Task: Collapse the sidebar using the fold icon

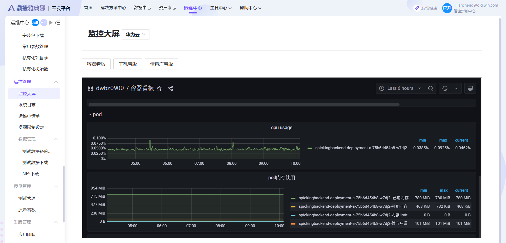Action: [57, 23]
